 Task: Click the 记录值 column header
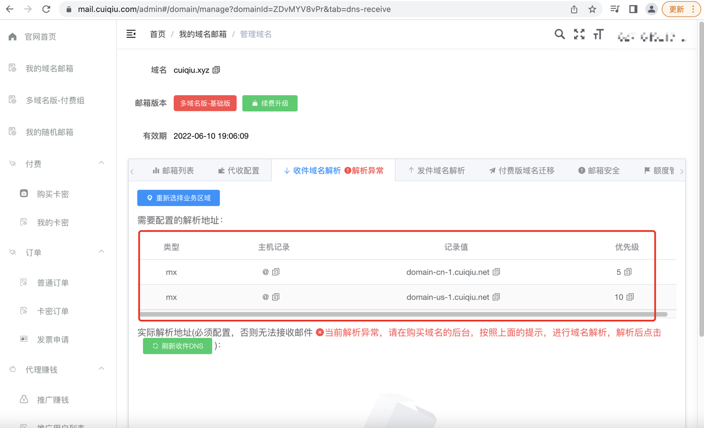click(456, 247)
